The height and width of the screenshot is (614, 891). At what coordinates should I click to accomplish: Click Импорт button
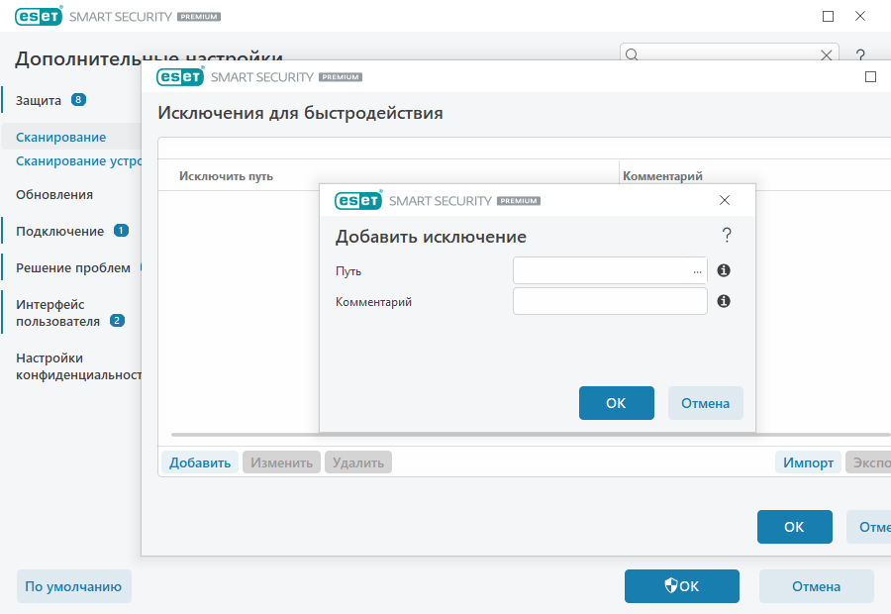(x=808, y=462)
